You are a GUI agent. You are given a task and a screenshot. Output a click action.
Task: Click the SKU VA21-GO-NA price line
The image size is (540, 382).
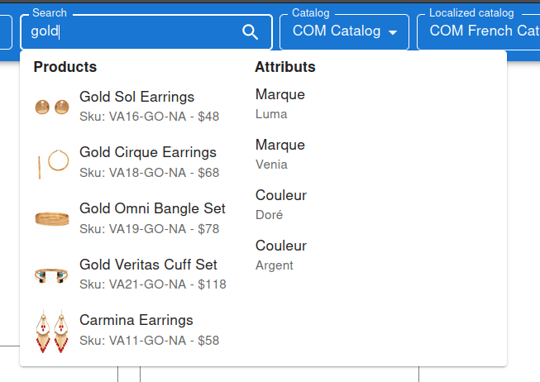click(x=152, y=284)
